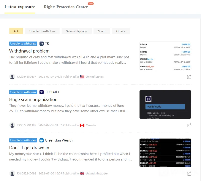Viewport: 201px width, 181px height.
Task: View the TOPIATO verify code thumbnail
Action: tap(165, 104)
